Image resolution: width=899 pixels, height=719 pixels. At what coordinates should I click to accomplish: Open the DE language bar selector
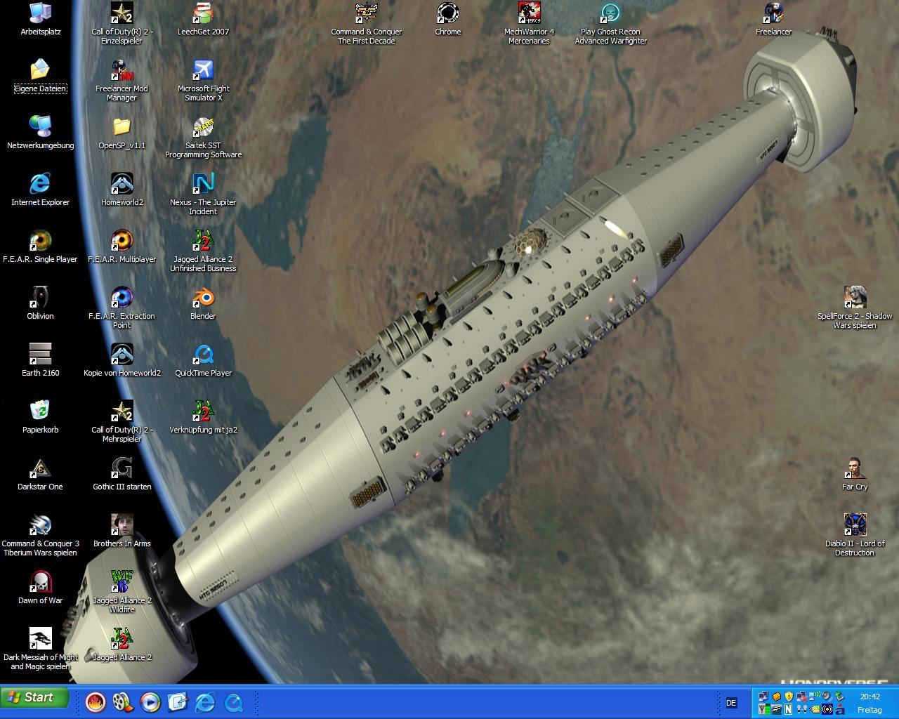tap(731, 703)
